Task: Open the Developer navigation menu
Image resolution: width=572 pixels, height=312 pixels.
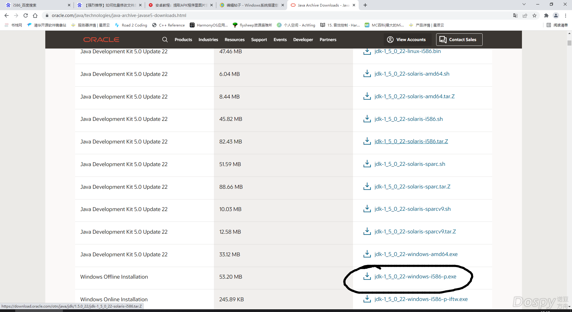Action: 303,40
